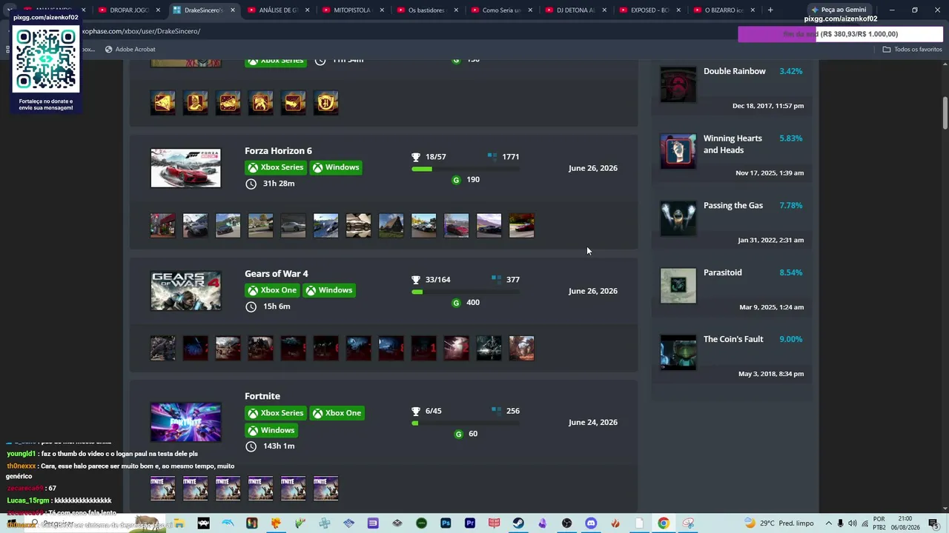949x533 pixels.
Task: Switch to the ANÁLISE DE G browser tab
Action: click(x=278, y=10)
